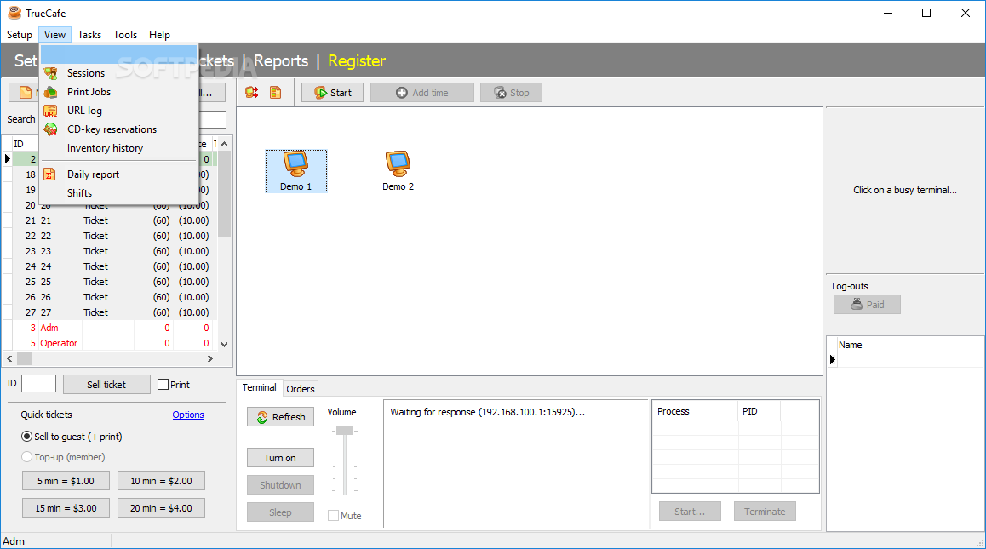Select Top-up (member) radio option
The width and height of the screenshot is (986, 549).
point(27,457)
